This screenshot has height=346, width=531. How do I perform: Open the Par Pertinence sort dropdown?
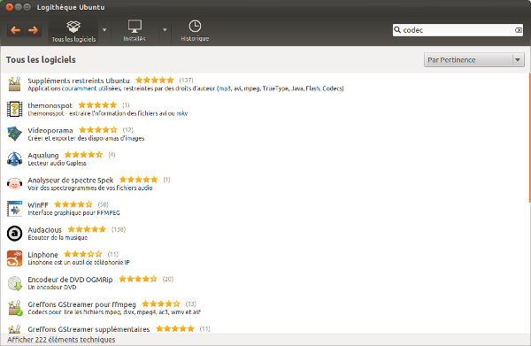point(474,60)
